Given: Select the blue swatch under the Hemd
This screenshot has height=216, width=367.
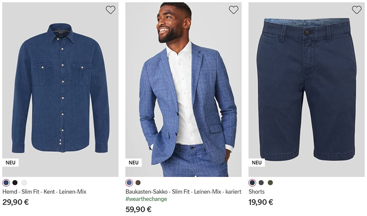Looking at the screenshot, I should point(6,183).
